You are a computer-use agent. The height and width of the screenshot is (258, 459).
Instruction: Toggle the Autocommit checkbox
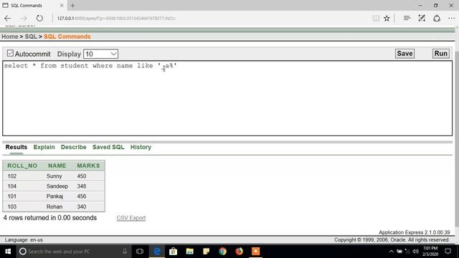10,53
